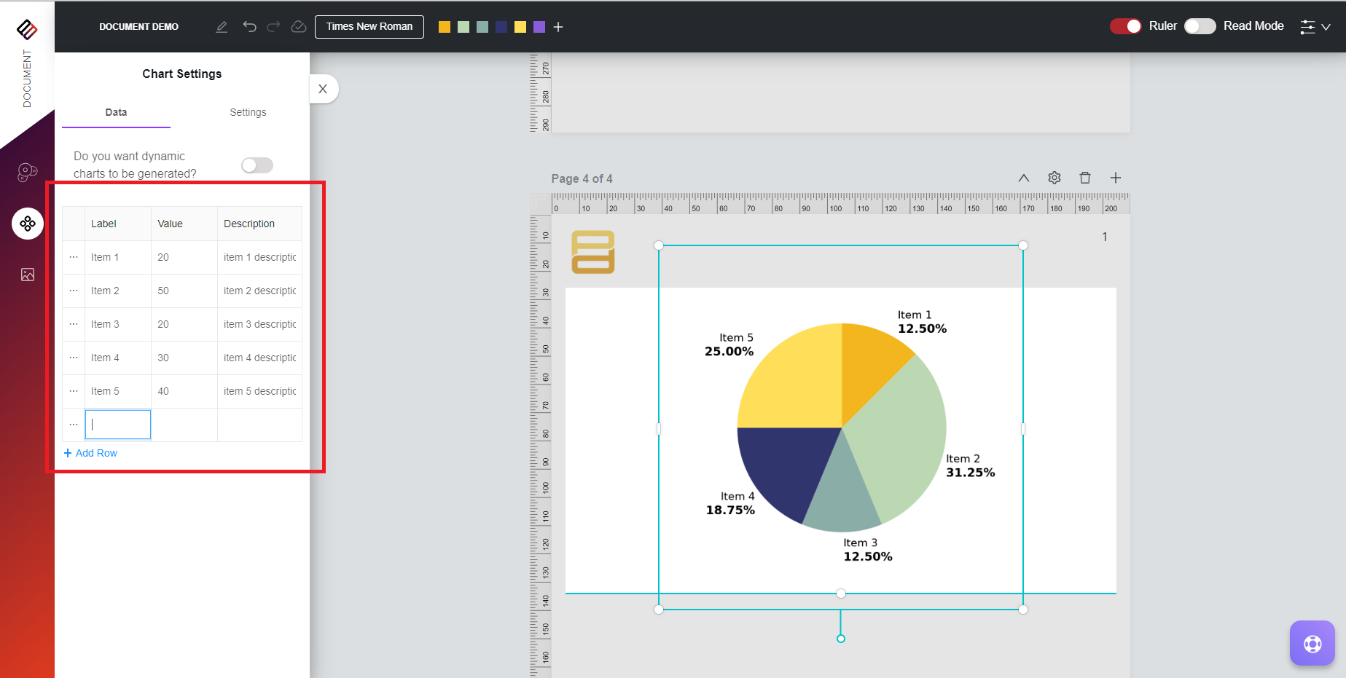Disable the Ruler toggle
The image size is (1346, 678).
click(1125, 26)
